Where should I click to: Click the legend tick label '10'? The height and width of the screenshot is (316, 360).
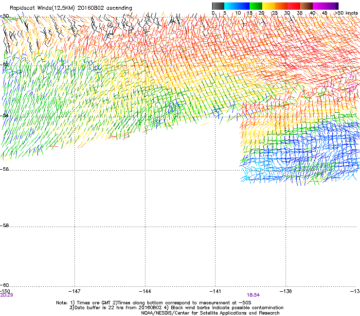238,13
